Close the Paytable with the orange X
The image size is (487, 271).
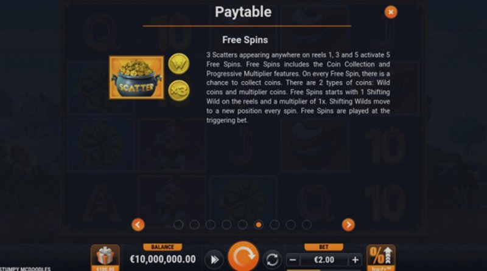point(391,12)
